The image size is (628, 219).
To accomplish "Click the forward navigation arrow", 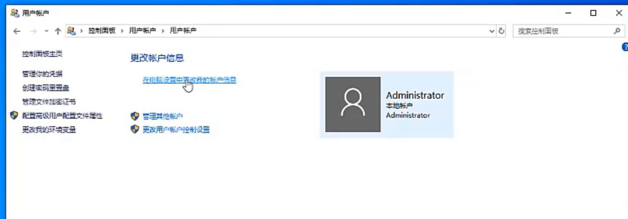I will (x=33, y=31).
